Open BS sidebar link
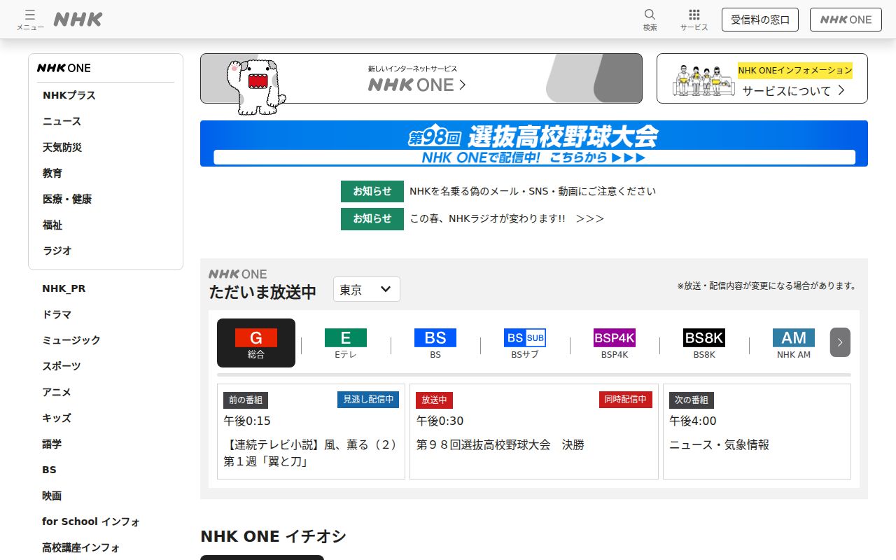The width and height of the screenshot is (896, 560). (49, 470)
